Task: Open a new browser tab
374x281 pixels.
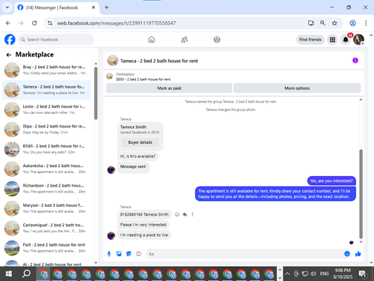Action: [106, 7]
